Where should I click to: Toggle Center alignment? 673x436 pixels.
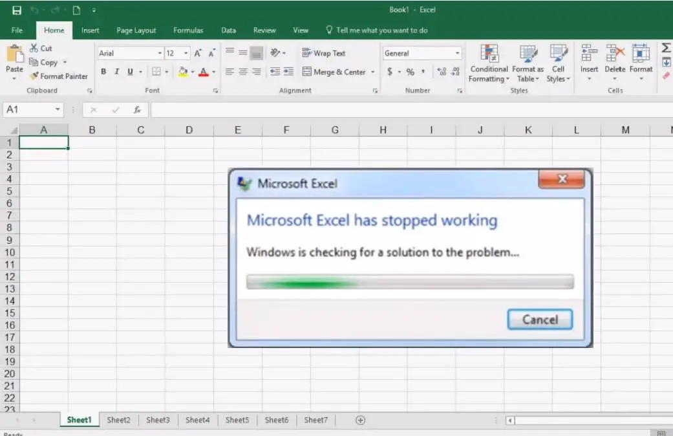pyautogui.click(x=243, y=72)
